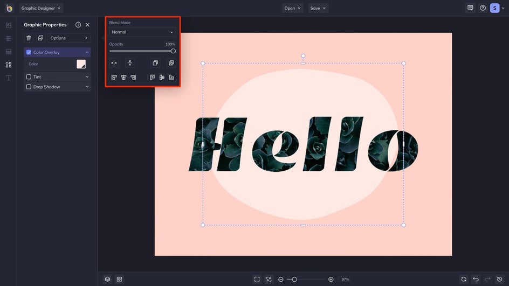Enable the Drop Shadow checkbox
The width and height of the screenshot is (509, 286).
(29, 87)
